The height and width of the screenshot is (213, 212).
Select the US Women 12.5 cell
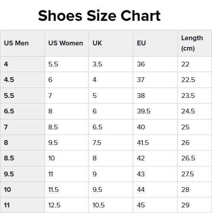pyautogui.click(x=67, y=205)
